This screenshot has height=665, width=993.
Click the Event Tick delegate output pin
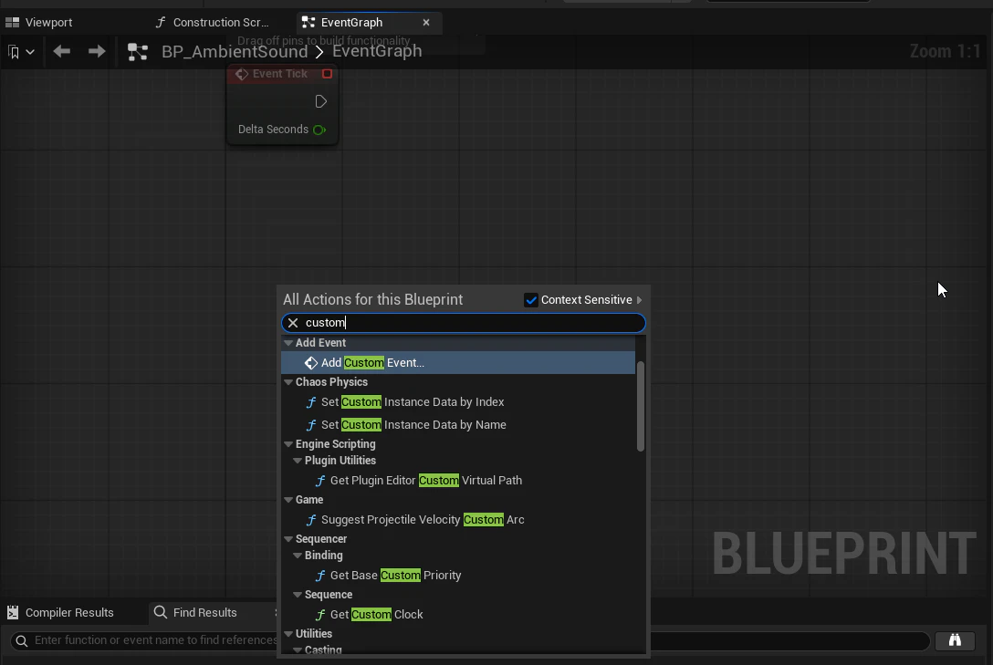point(327,73)
